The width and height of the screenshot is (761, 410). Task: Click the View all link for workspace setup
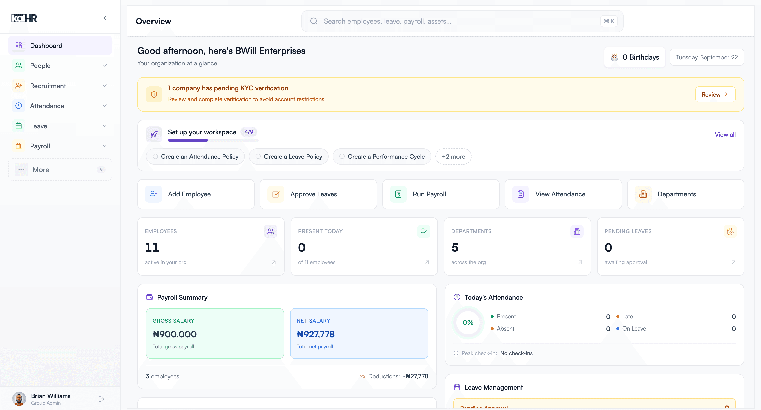[725, 134]
